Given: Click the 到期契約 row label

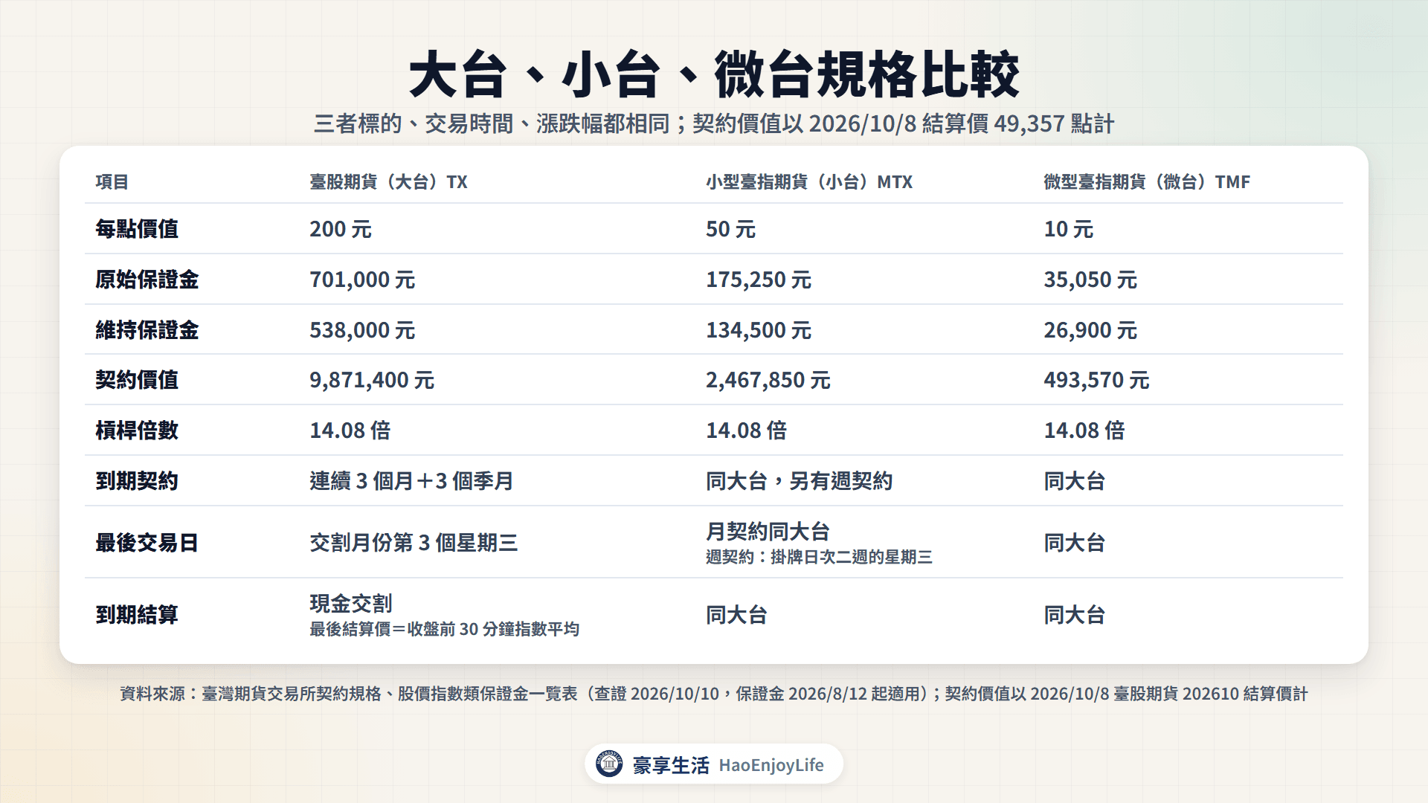Looking at the screenshot, I should (137, 481).
